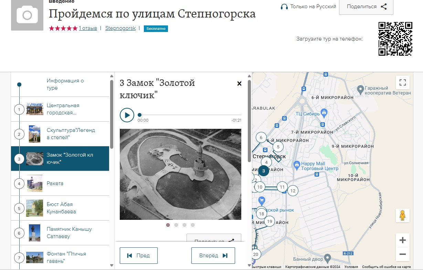Zoom in on the map
This screenshot has width=423, height=270.
click(x=402, y=240)
